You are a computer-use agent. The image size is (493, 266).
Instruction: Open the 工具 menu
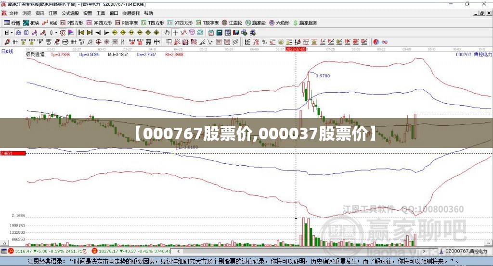pyautogui.click(x=101, y=13)
